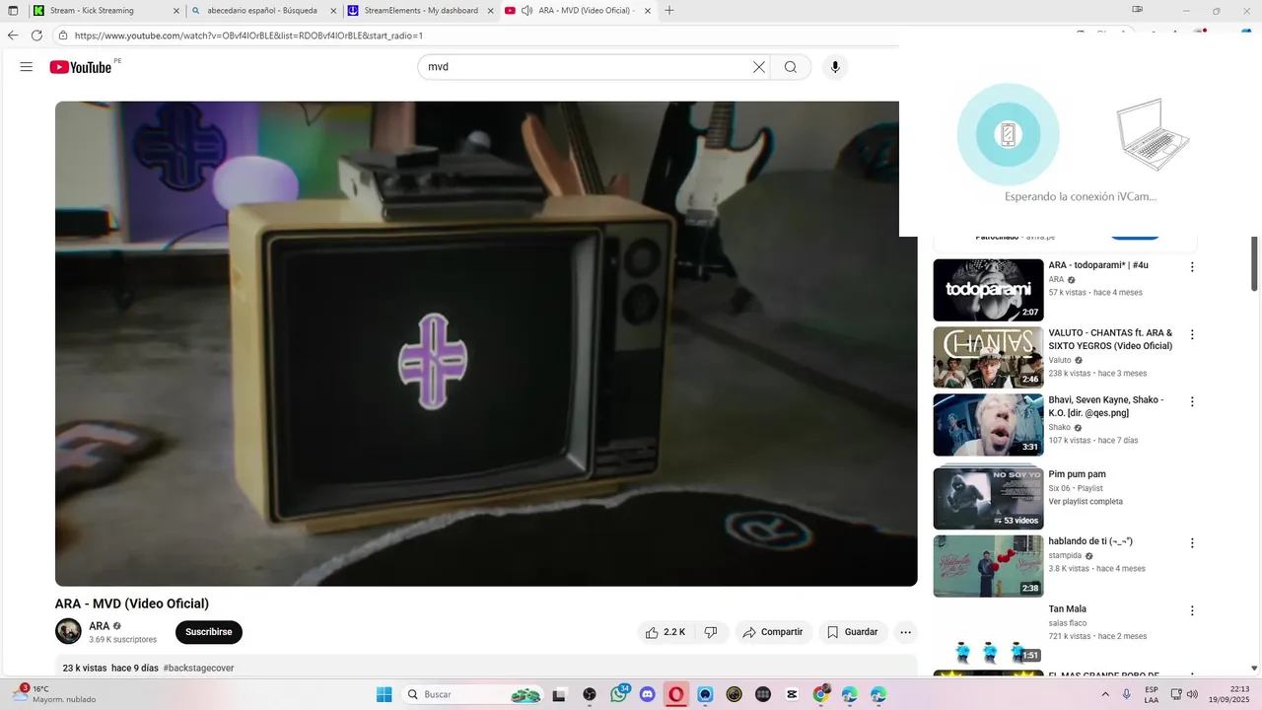This screenshot has height=710, width=1262.
Task: Close the abecedario español tab
Action: [332, 11]
